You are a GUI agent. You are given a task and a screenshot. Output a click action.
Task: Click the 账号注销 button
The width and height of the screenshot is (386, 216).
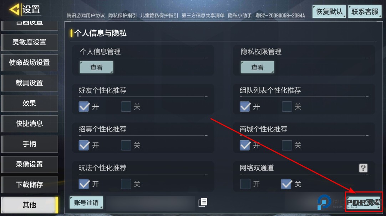[x=86, y=202]
